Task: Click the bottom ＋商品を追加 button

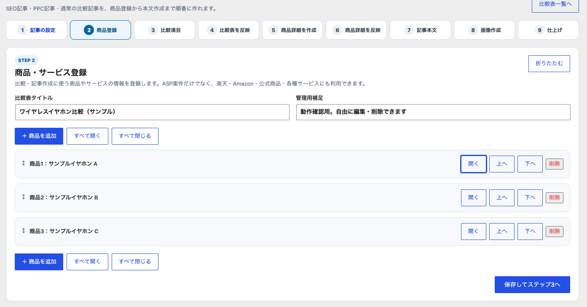Action: 39,262
